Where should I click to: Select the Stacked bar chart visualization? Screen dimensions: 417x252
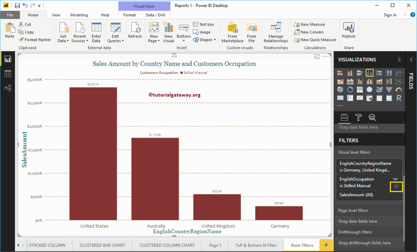pos(340,73)
